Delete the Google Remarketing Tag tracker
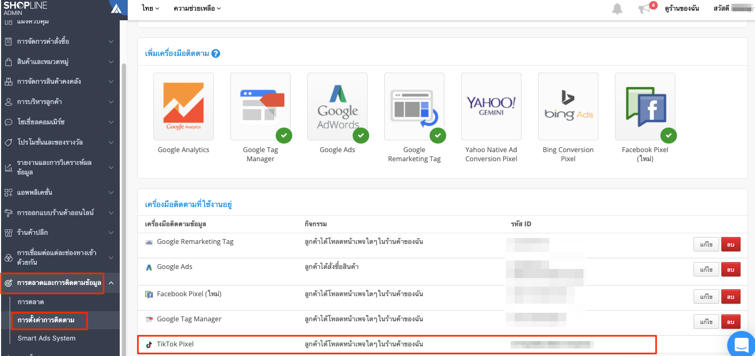Image resolution: width=755 pixels, height=356 pixels. coord(730,244)
